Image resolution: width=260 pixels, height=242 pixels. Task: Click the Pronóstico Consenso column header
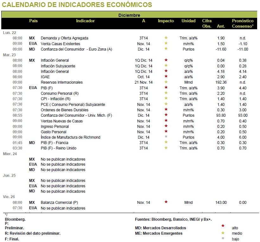coord(243,24)
